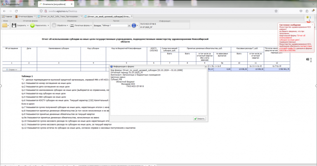
Task: Open a new browser tab with plus
Action: click(x=78, y=4)
